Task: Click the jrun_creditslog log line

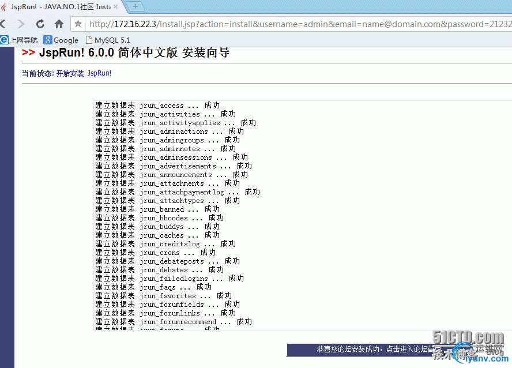Action: tap(165, 244)
